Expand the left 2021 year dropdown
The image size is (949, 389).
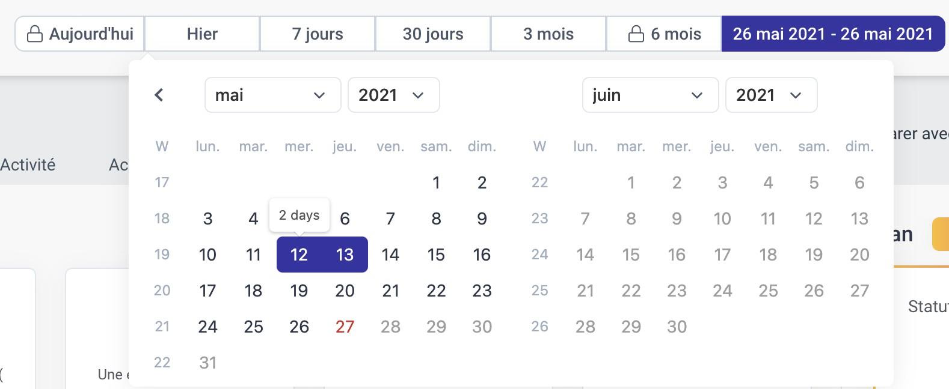tap(394, 95)
